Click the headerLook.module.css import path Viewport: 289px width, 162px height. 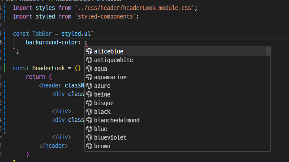[x=134, y=8]
